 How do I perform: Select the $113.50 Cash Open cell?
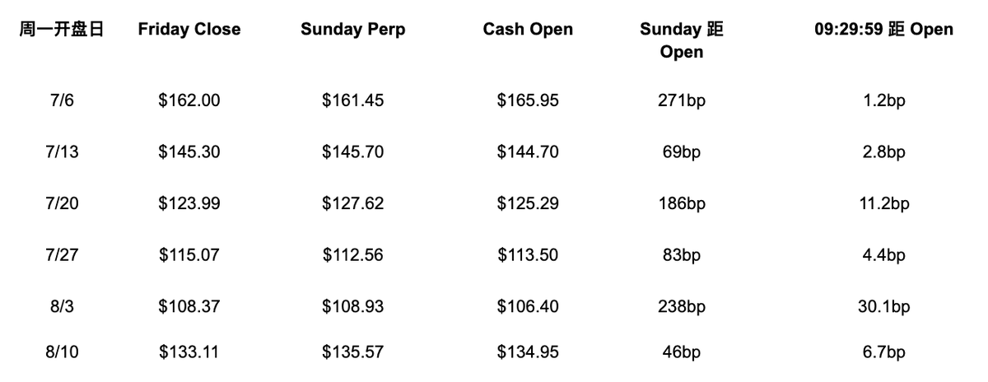point(528,255)
